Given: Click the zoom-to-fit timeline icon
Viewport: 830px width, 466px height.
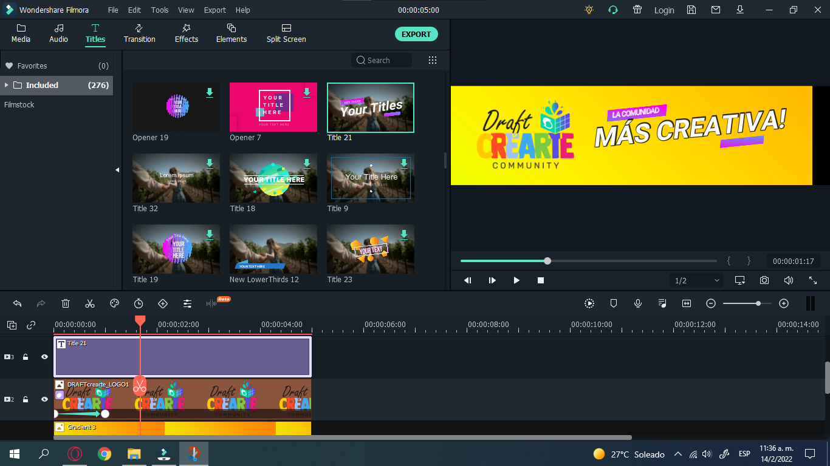Looking at the screenshot, I should tap(687, 303).
